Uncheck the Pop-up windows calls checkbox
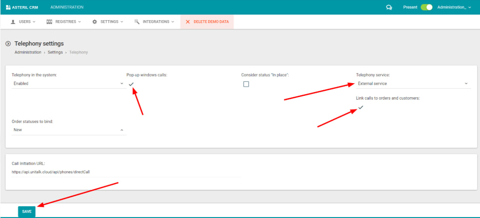 pos(131,84)
